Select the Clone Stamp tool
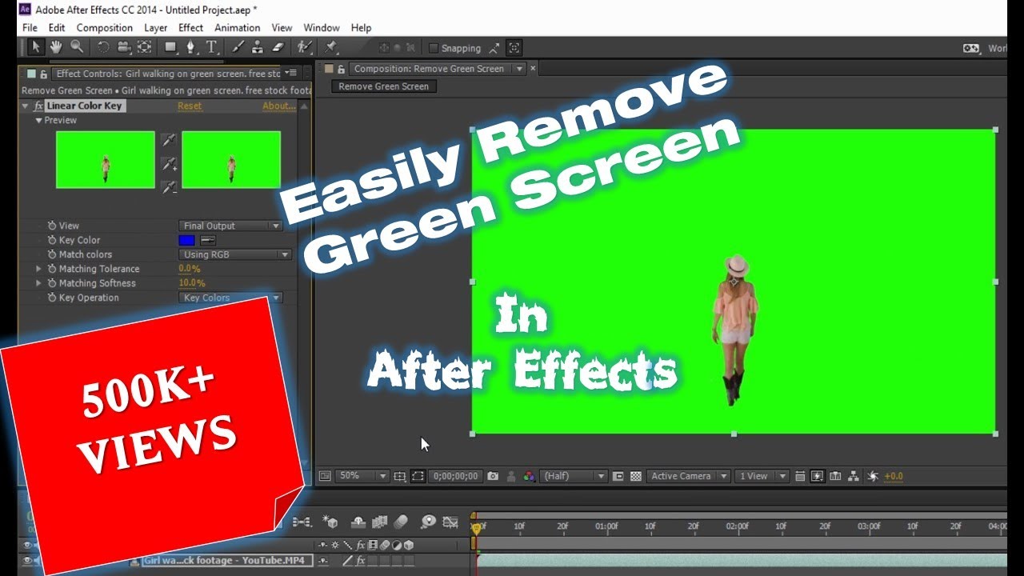Image resolution: width=1024 pixels, height=576 pixels. [258, 47]
